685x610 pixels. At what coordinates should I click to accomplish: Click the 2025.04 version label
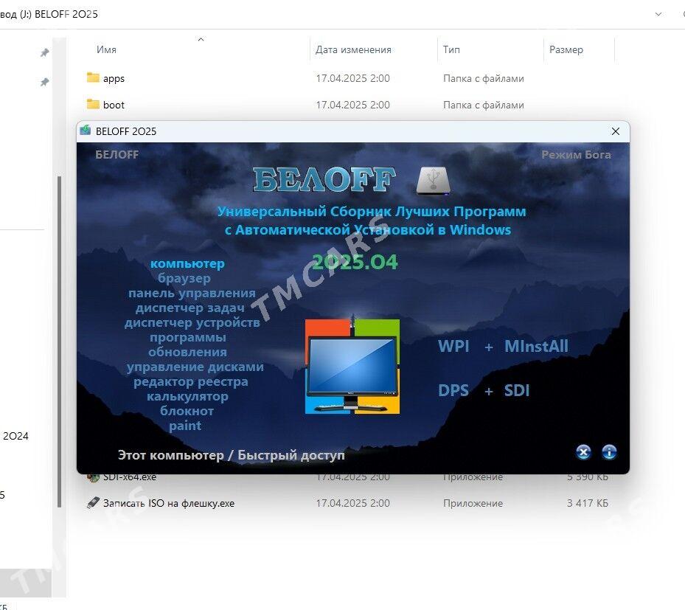(355, 262)
